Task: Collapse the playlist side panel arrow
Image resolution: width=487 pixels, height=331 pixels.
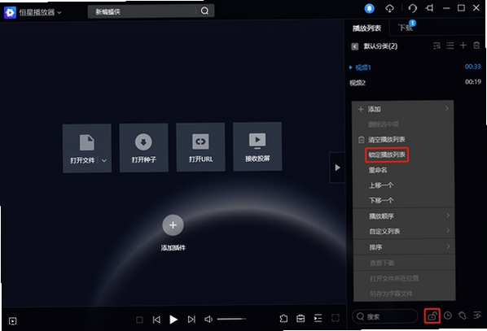Action: [337, 168]
